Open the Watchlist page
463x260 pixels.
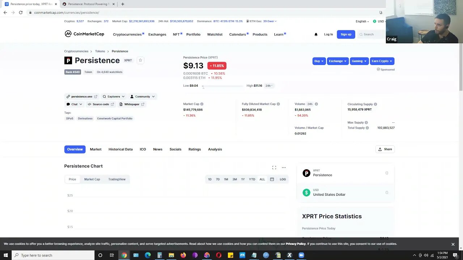pos(215,34)
